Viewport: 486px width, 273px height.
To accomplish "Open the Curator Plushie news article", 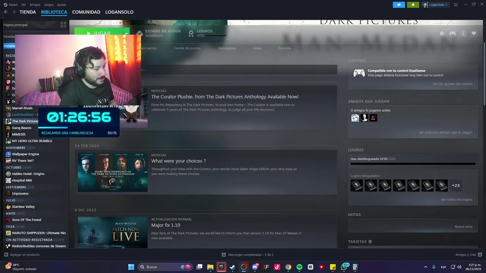I will [x=225, y=97].
